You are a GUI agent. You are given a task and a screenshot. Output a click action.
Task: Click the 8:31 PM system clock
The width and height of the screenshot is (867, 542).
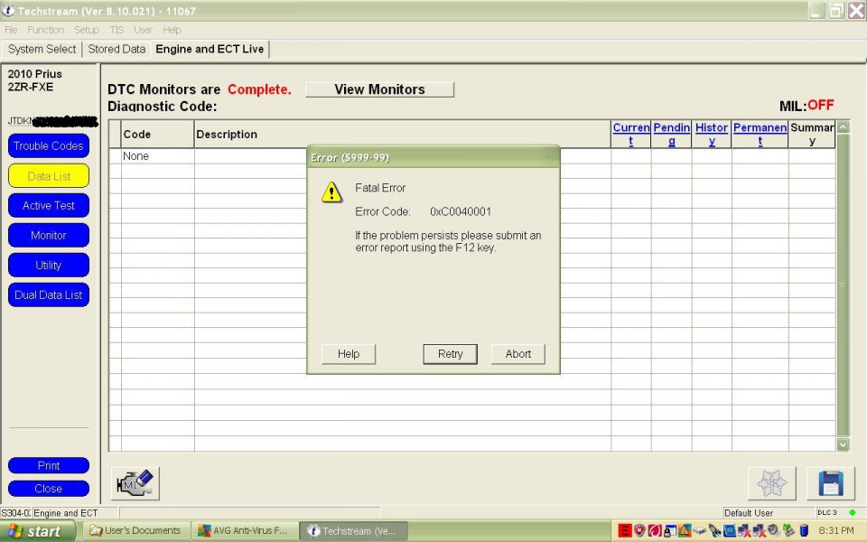pyautogui.click(x=836, y=531)
